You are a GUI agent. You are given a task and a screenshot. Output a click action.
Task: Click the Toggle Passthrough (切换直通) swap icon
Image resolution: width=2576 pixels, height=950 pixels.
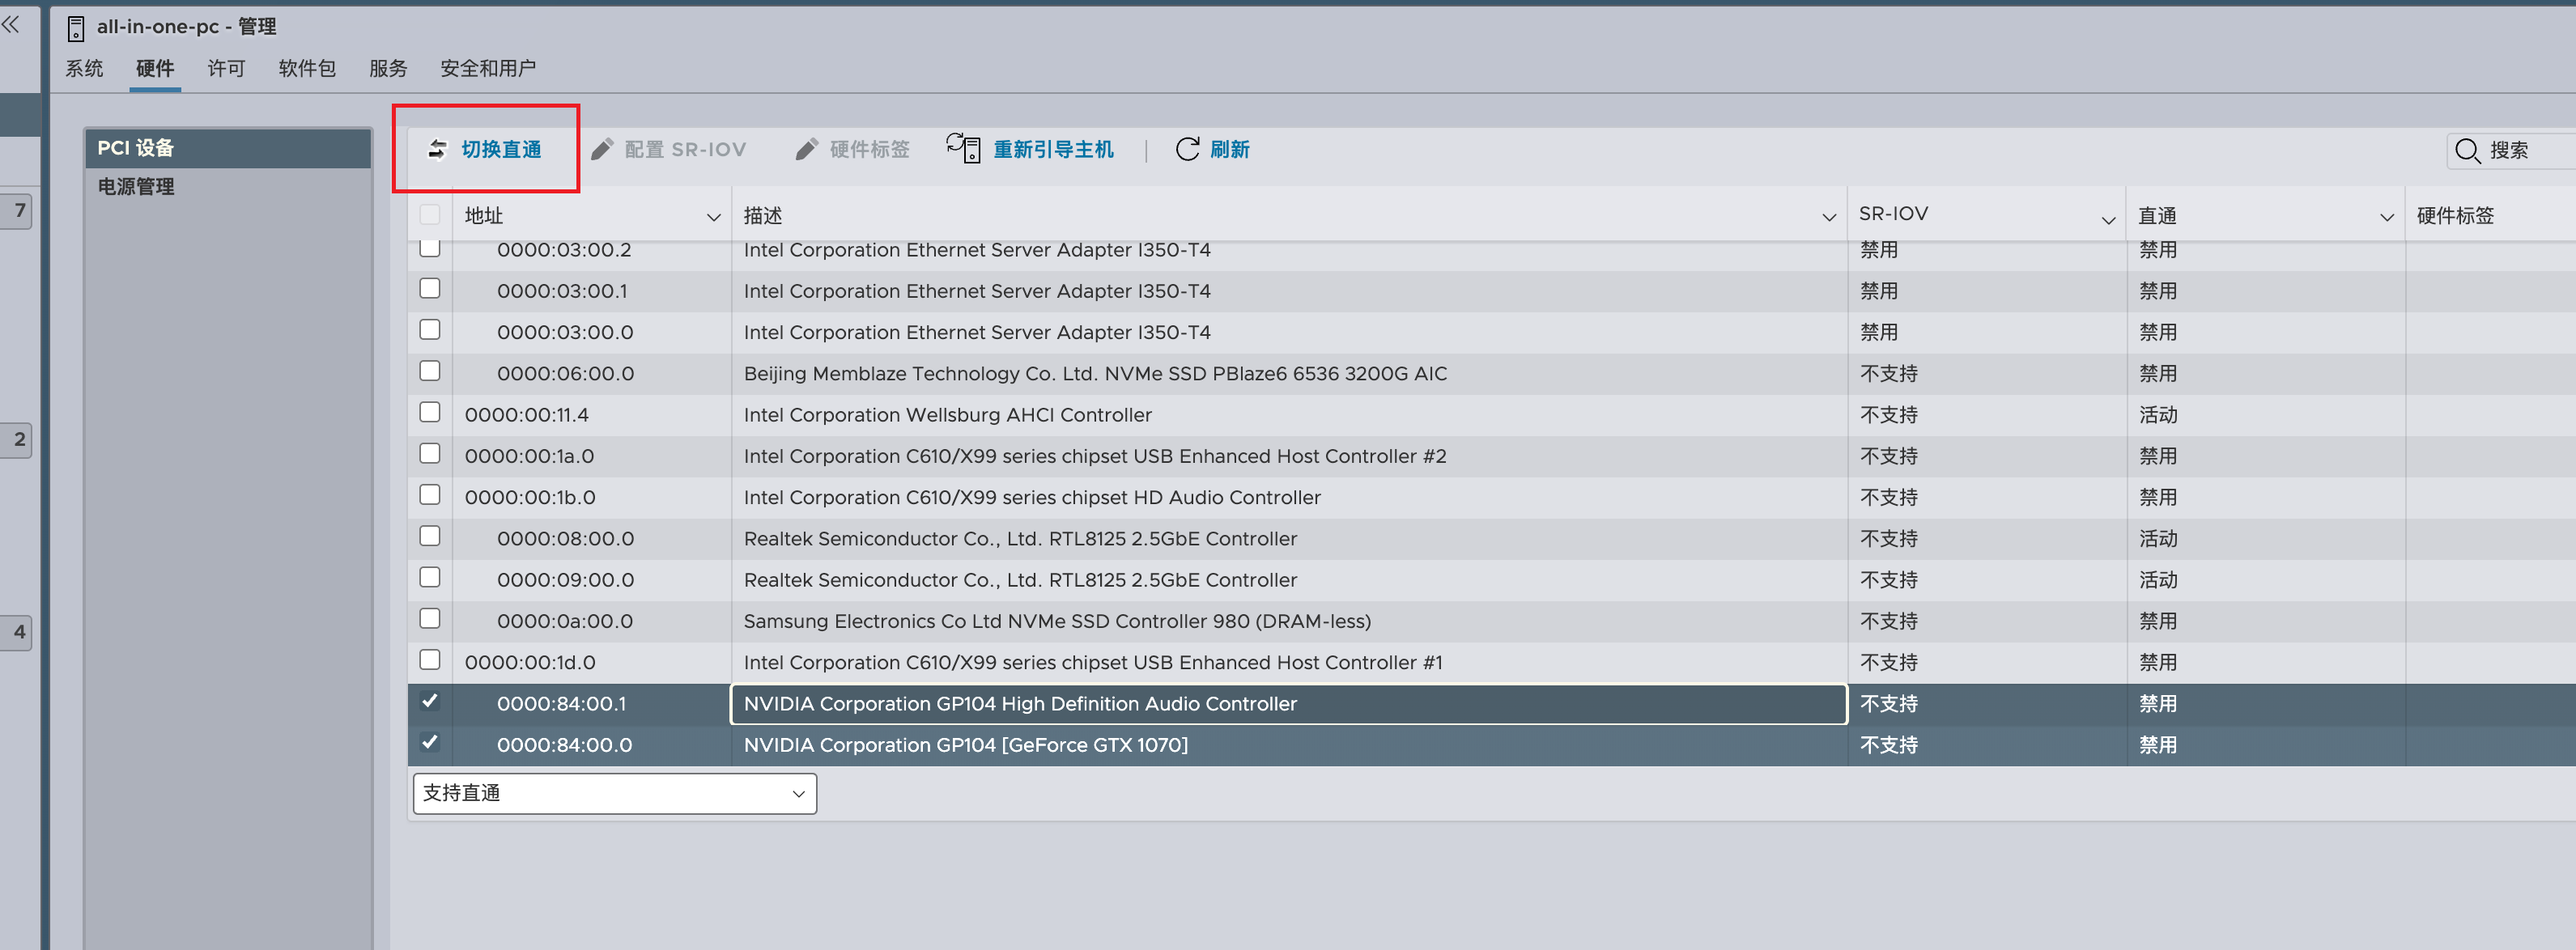[437, 149]
